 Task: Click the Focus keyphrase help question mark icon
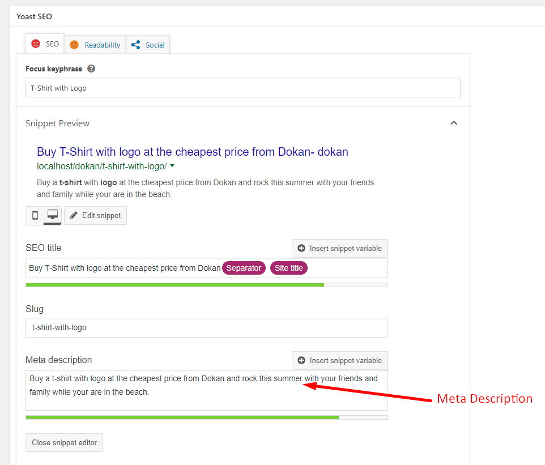(91, 69)
